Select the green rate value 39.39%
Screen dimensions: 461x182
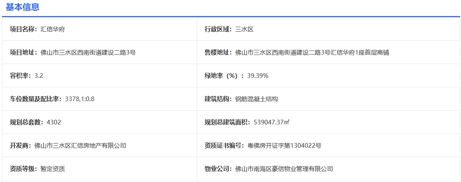coord(258,76)
